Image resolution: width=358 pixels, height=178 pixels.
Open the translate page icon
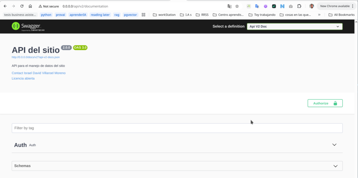[229, 6]
